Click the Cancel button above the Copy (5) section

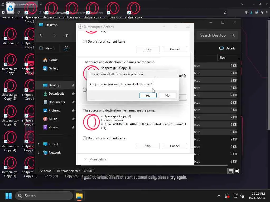[175, 49]
